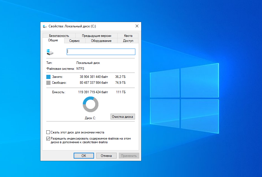Click the 74,9 ГБ free size
Image resolution: width=262 pixels, height=177 pixels.
point(120,83)
